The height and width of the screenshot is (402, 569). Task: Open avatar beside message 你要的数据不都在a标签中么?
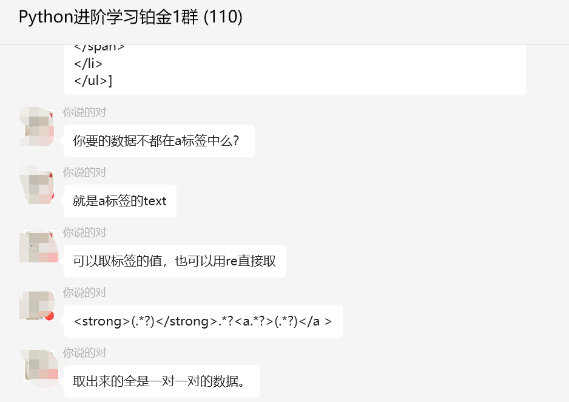pos(39,126)
